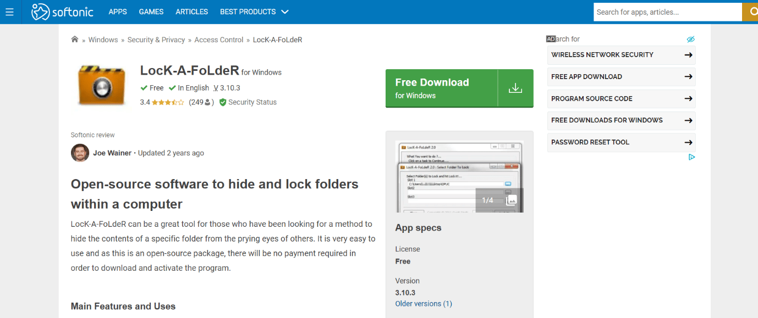Click the Security Status shield icon
This screenshot has height=318, width=758.
pos(223,102)
